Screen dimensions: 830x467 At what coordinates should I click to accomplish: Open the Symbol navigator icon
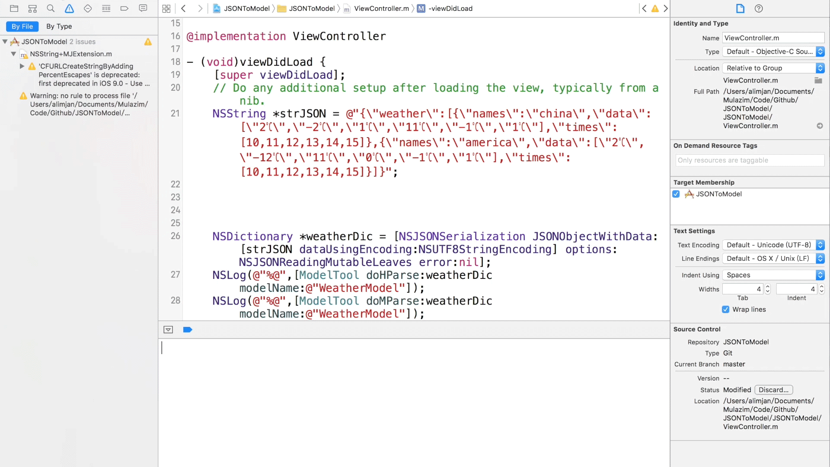[32, 8]
